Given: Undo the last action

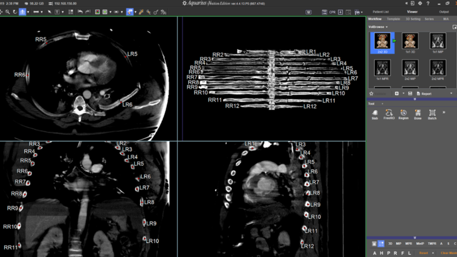Looking at the screenshot, I should [80, 12].
